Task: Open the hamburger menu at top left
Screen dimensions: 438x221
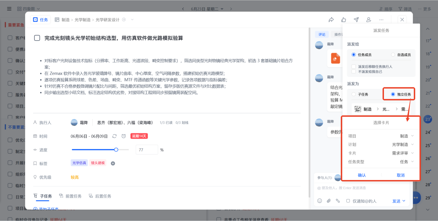Action: click(9, 9)
